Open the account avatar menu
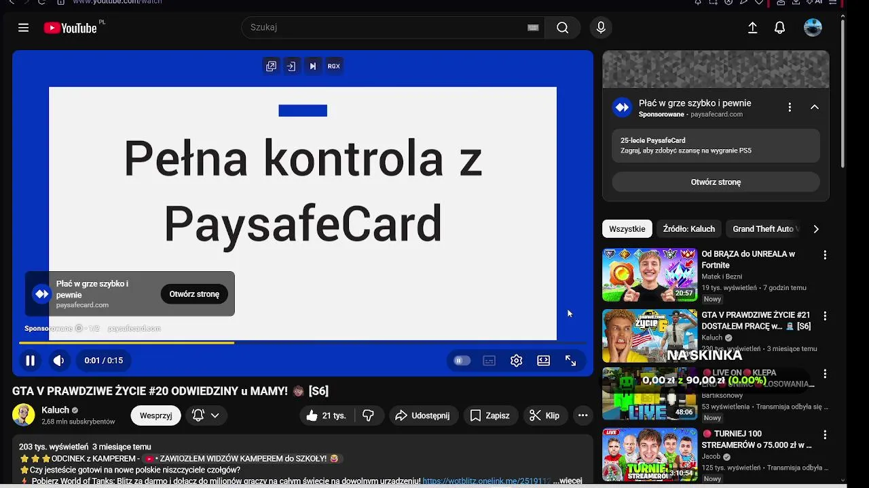Viewport: 869px width, 488px height. point(813,28)
